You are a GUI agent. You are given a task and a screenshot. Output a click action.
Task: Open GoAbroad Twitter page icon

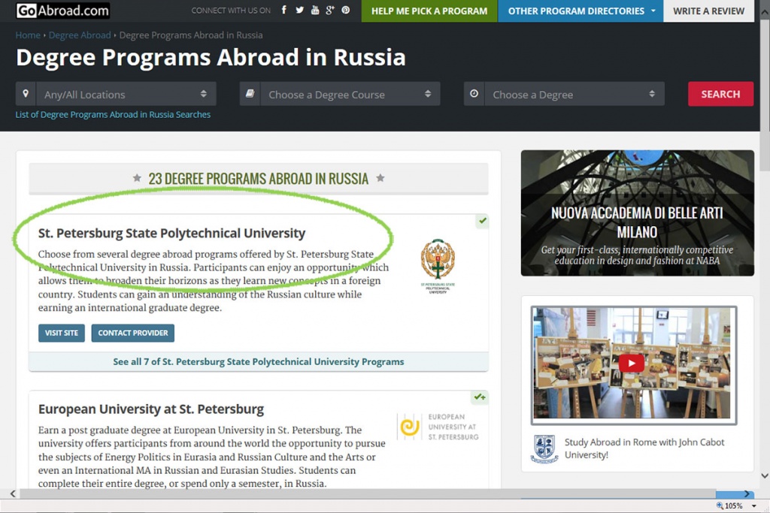[299, 11]
